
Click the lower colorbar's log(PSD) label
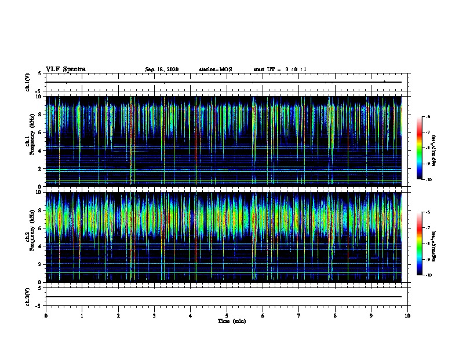(x=434, y=246)
